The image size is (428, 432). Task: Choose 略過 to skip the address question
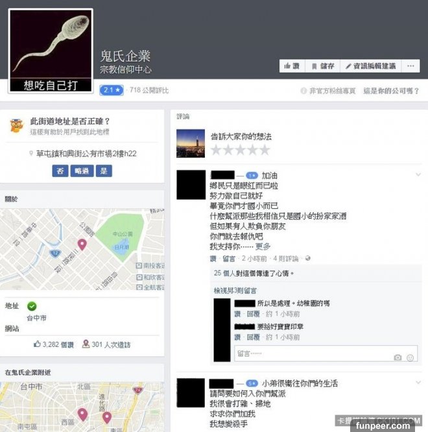[82, 171]
